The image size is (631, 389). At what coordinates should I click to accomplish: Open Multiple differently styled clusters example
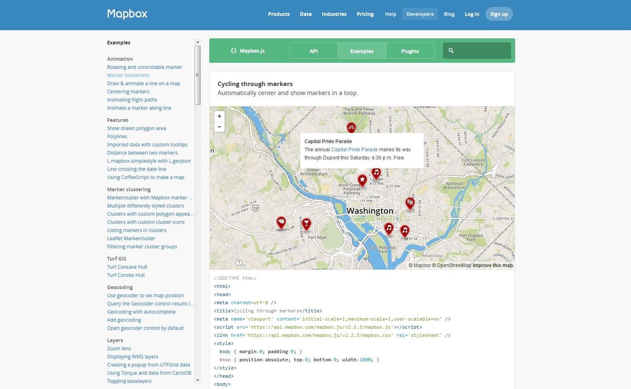[145, 206]
